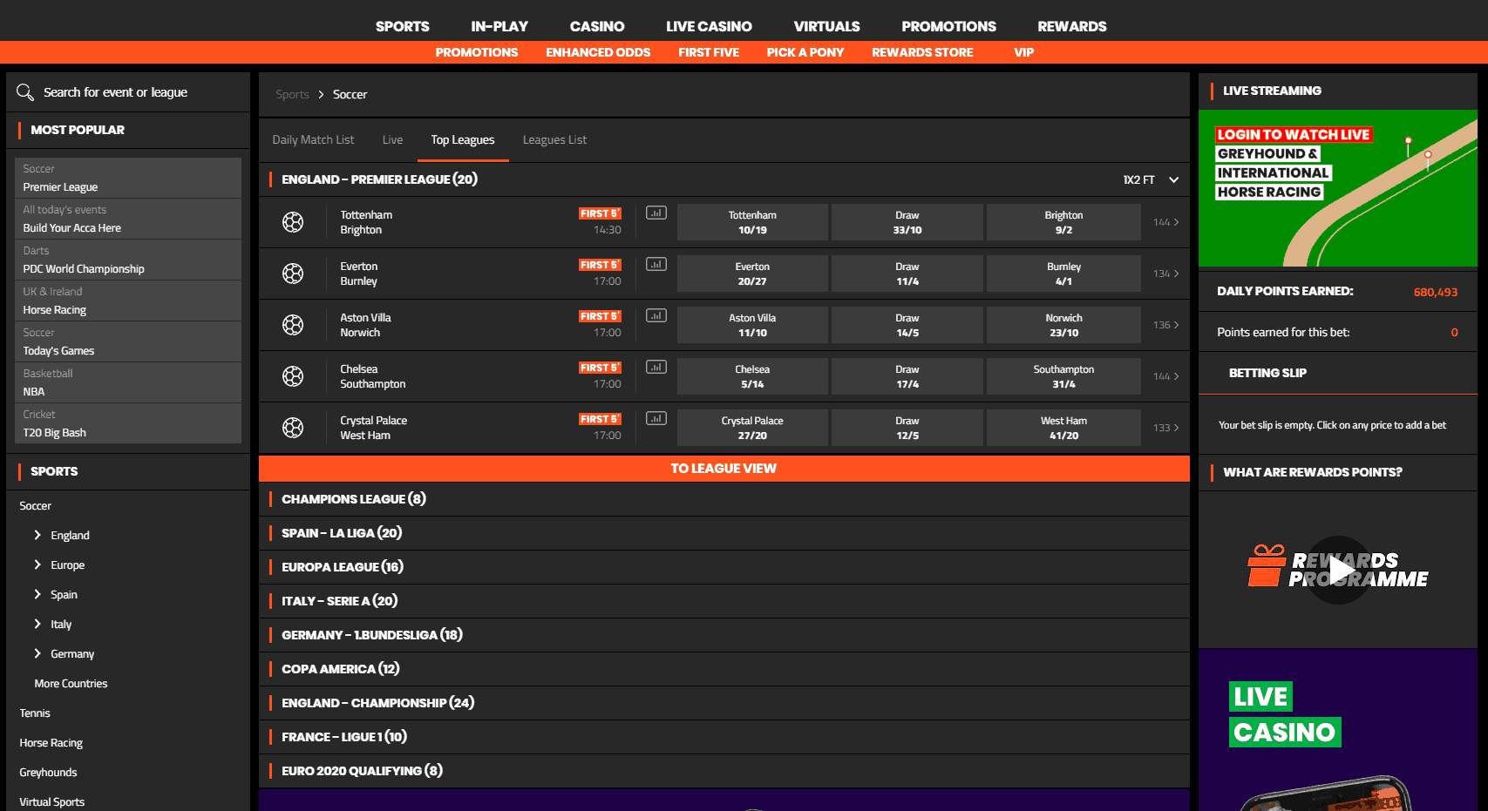Click soccer ball icon for Aston Villa Norwich
The image size is (1488, 811).
(x=293, y=325)
